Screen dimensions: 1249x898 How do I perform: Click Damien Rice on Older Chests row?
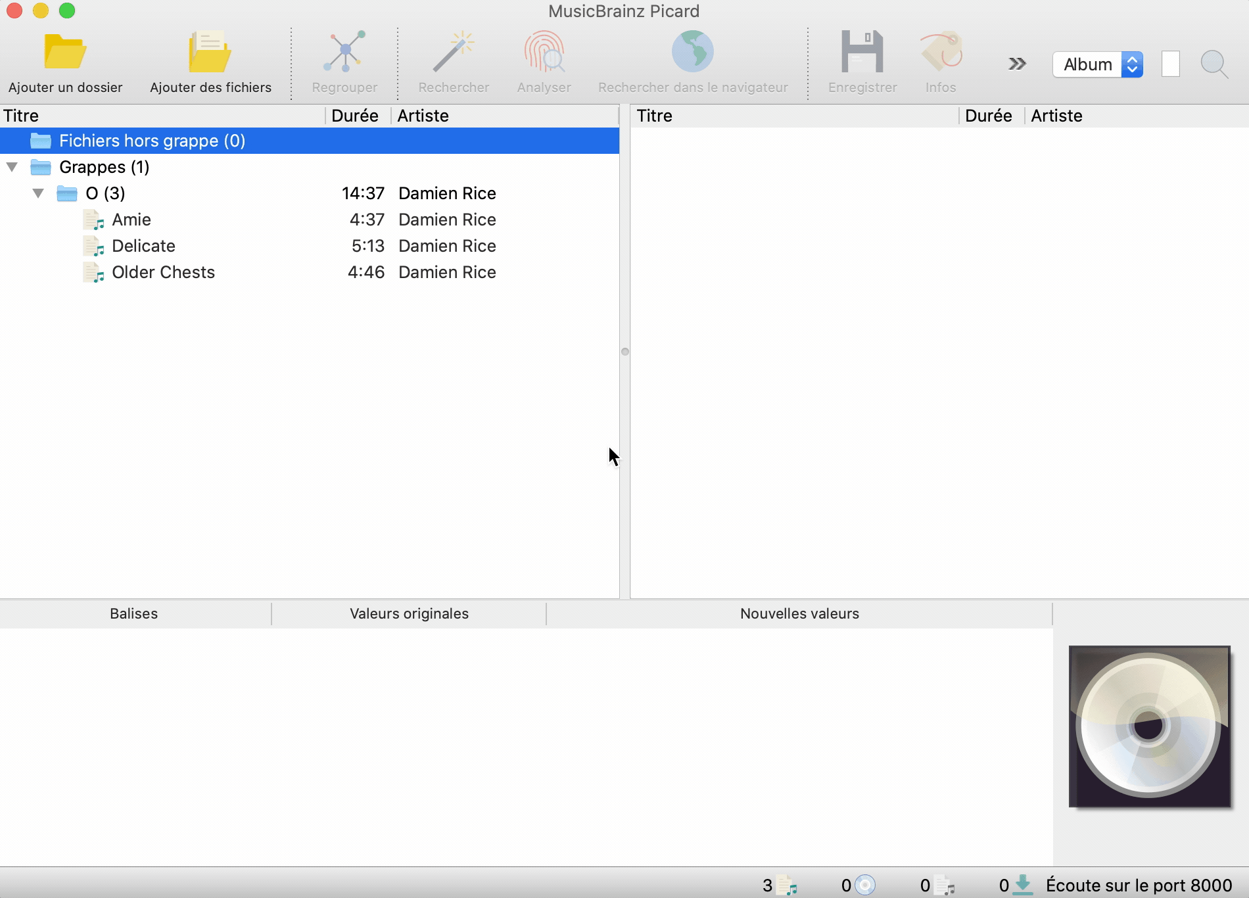pos(447,272)
